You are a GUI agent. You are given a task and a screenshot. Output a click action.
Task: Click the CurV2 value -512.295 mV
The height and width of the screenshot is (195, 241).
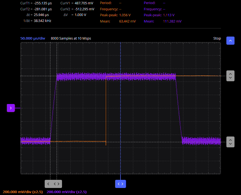pos(84,9)
